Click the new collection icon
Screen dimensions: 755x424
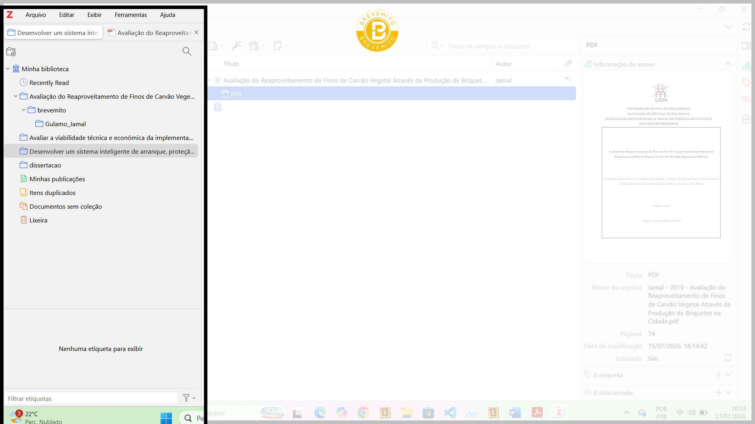click(x=11, y=51)
